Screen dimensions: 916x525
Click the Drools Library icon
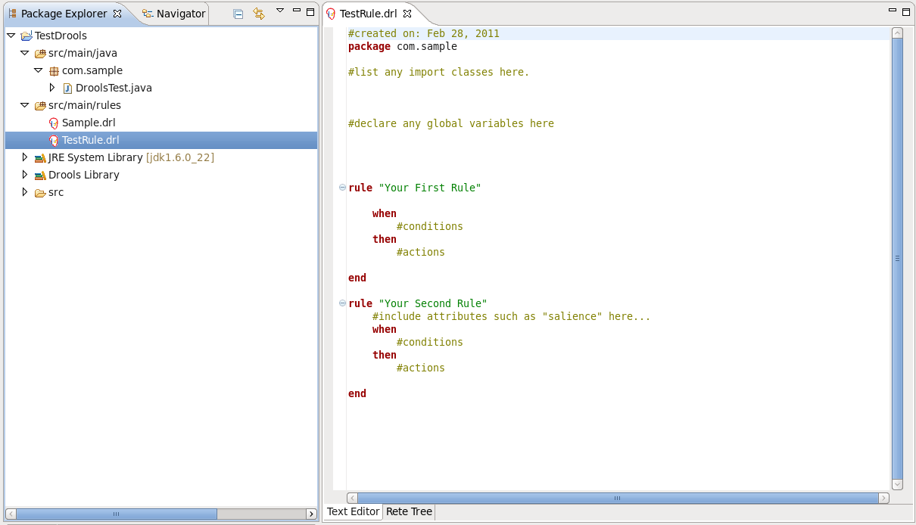coord(40,175)
